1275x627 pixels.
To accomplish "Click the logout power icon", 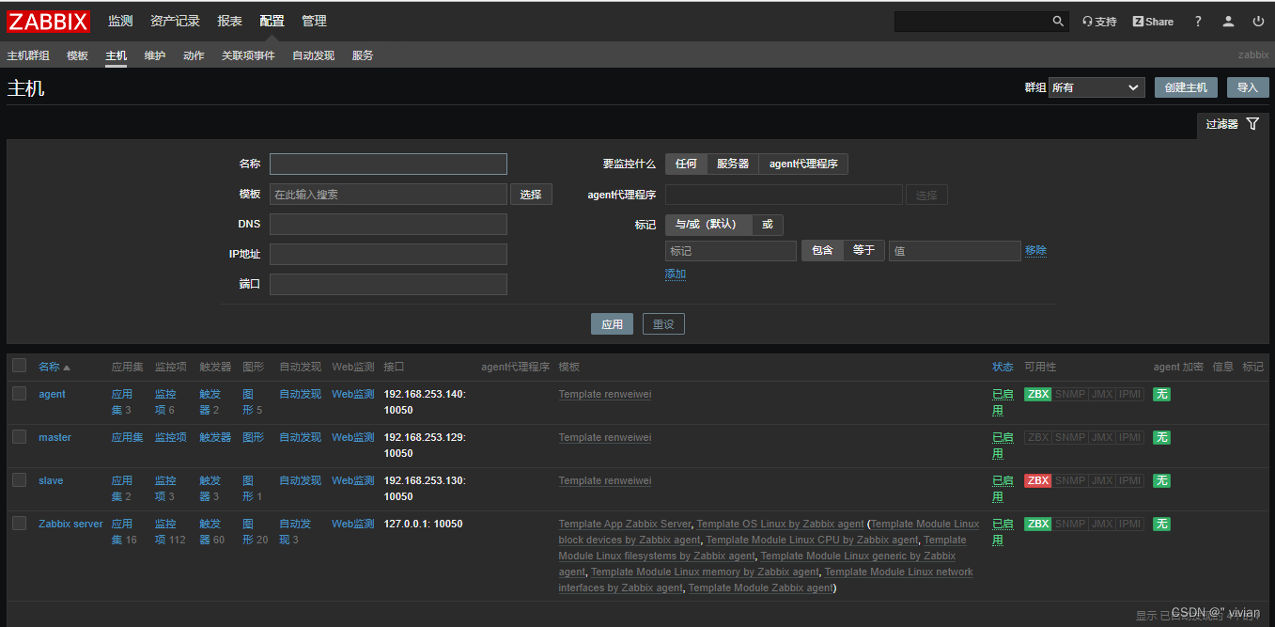I will (x=1258, y=22).
